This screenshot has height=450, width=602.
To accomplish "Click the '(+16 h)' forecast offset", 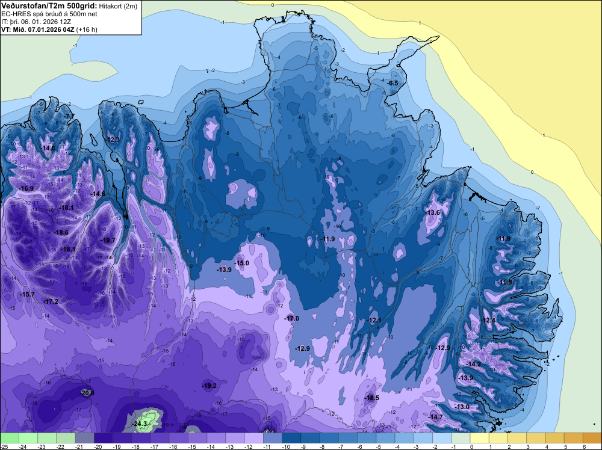I will [x=87, y=29].
